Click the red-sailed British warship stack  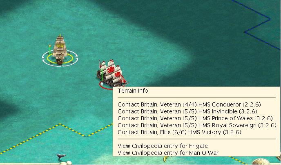click(112, 73)
